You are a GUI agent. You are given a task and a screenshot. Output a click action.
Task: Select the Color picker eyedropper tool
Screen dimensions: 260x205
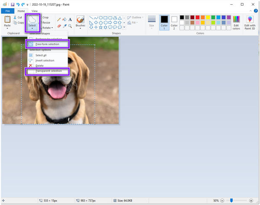pyautogui.click(x=65, y=26)
